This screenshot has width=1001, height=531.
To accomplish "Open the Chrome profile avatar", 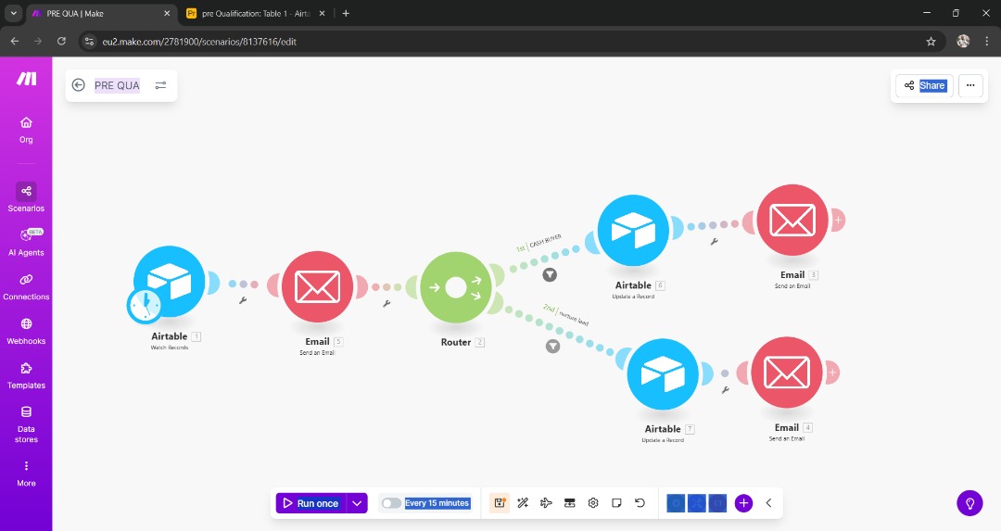I will (963, 42).
